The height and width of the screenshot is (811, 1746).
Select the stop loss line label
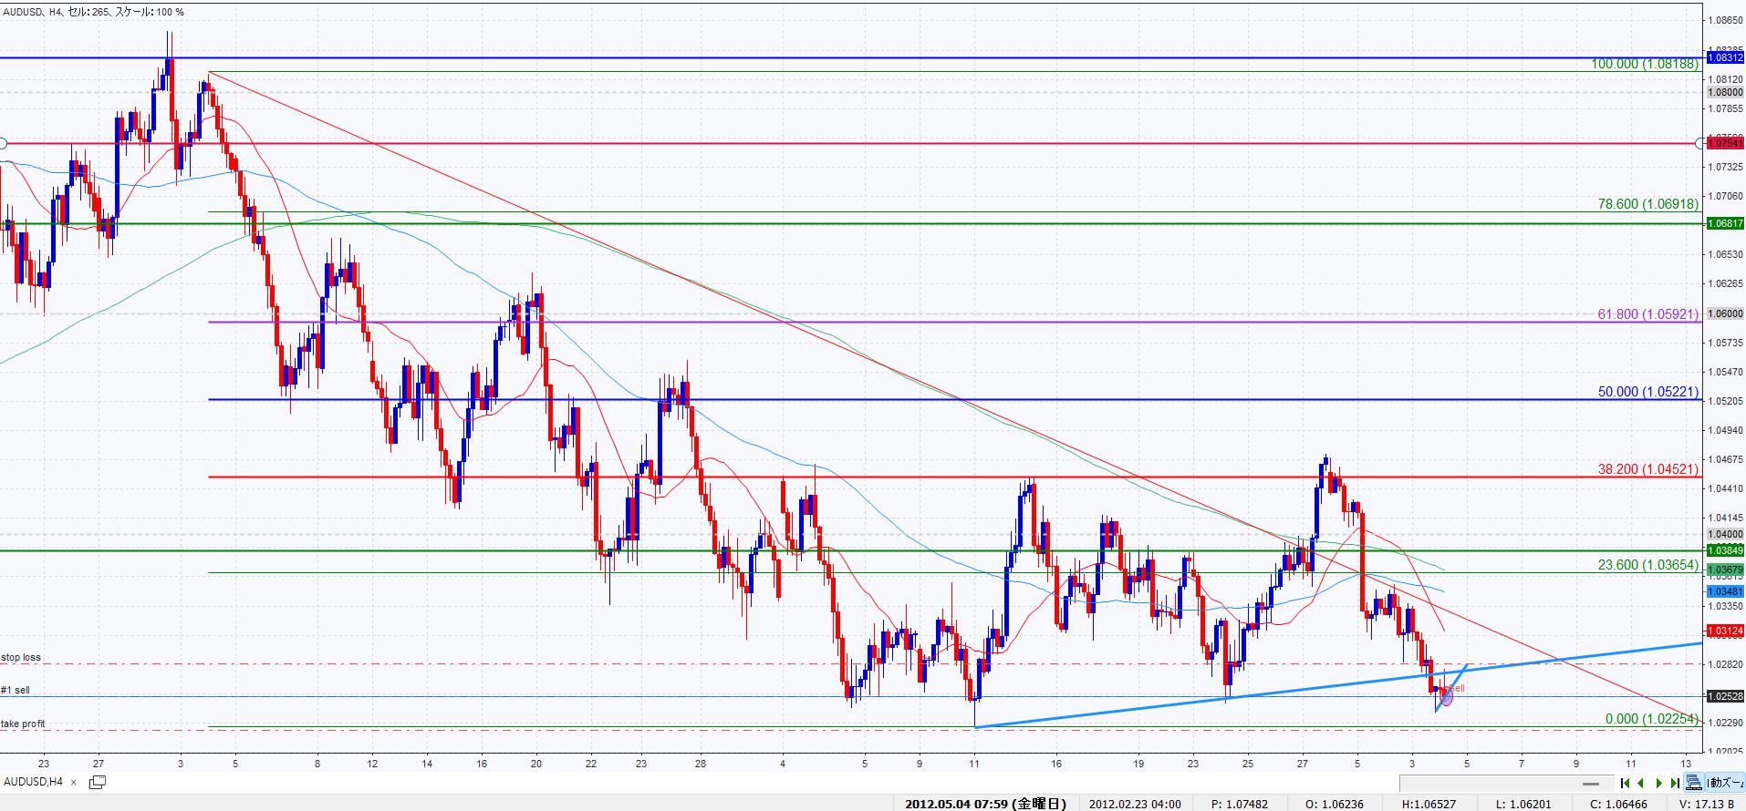pyautogui.click(x=21, y=657)
